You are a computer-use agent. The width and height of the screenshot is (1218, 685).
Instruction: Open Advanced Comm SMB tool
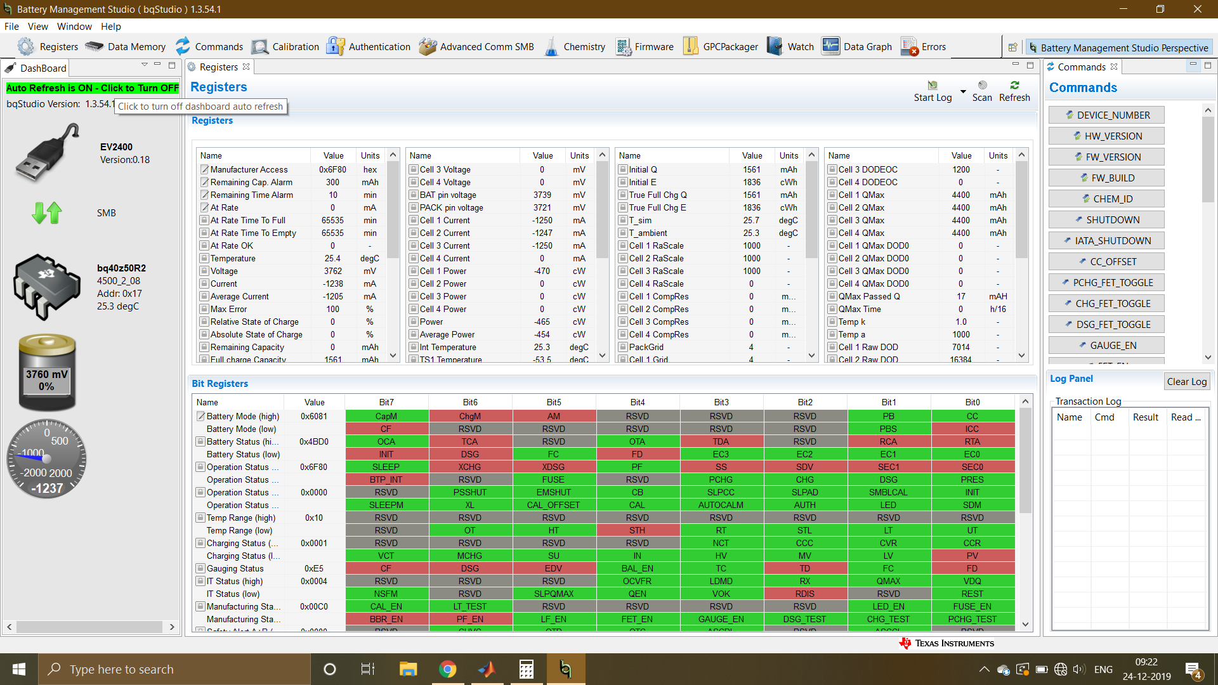476,46
